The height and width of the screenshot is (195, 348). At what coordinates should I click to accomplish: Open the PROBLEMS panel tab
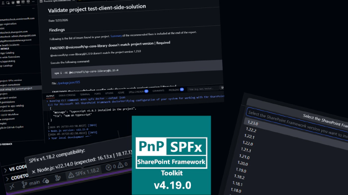pos(176,90)
